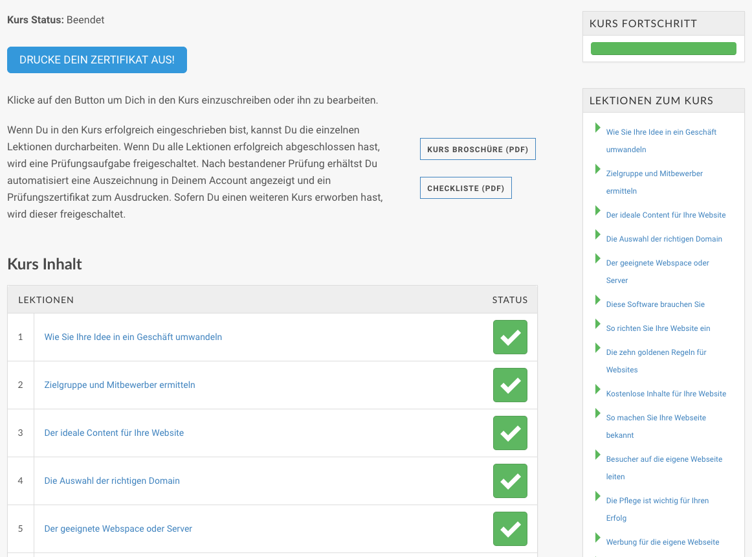This screenshot has height=557, width=752.
Task: Click the arrow beside 'Kostenlose Inhalte für Ihre Website'
Action: click(597, 389)
